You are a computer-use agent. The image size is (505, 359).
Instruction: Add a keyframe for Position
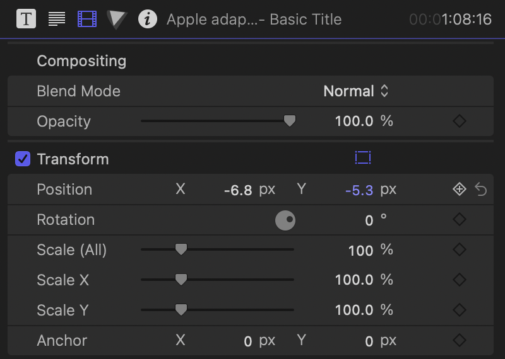click(x=460, y=190)
